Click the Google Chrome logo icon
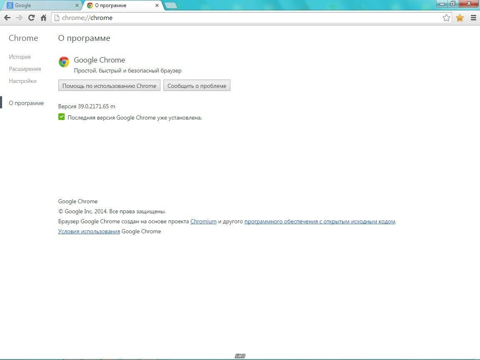The height and width of the screenshot is (360, 480). 64,62
